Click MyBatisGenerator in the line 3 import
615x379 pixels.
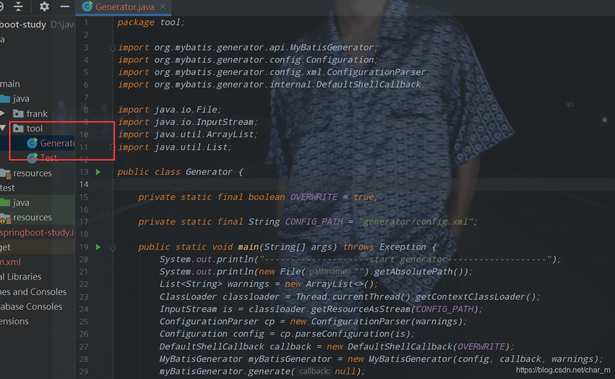tap(332, 47)
